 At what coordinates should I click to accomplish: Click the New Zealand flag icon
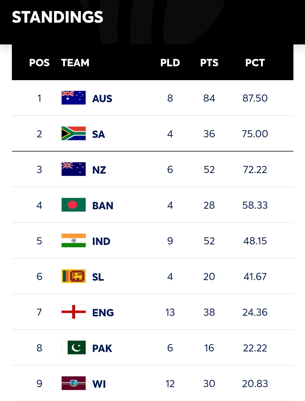click(x=73, y=169)
